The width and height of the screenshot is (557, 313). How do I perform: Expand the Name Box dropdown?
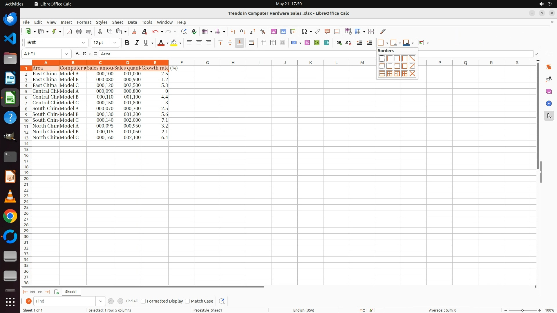(66, 54)
